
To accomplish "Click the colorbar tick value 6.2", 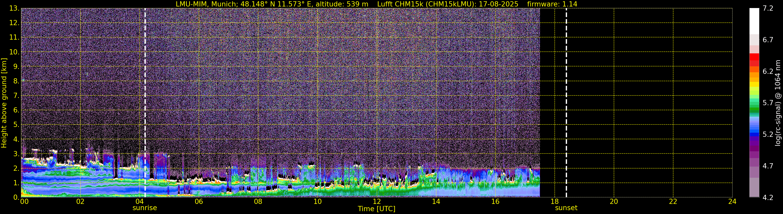I will [x=768, y=71].
